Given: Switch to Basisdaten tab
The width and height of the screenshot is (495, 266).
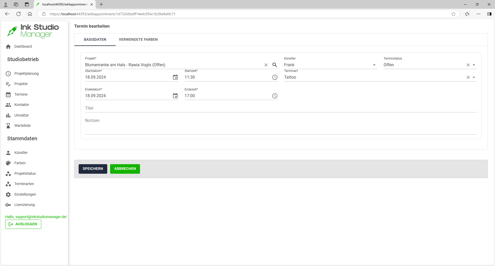Looking at the screenshot, I should (95, 40).
